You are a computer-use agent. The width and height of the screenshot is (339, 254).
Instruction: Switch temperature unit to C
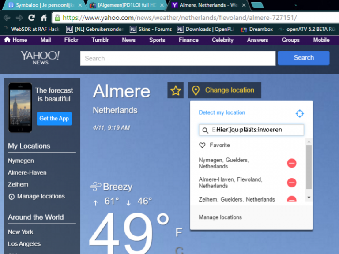[x=179, y=250]
